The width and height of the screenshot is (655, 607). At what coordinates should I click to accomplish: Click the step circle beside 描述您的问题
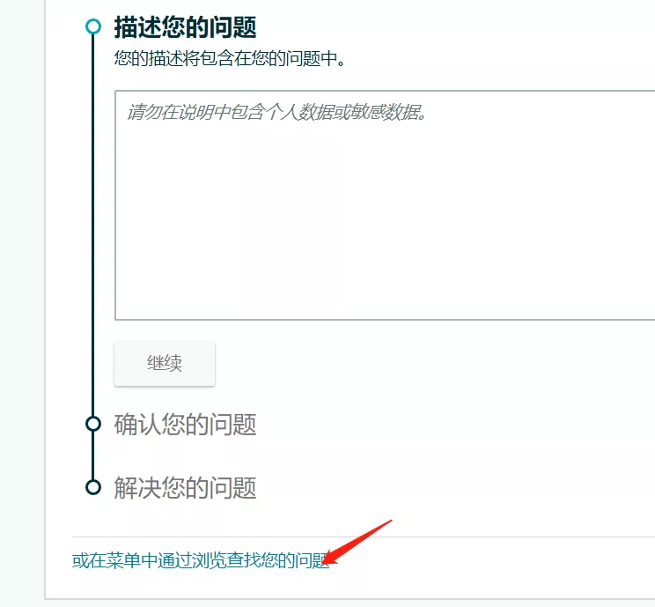(x=93, y=26)
